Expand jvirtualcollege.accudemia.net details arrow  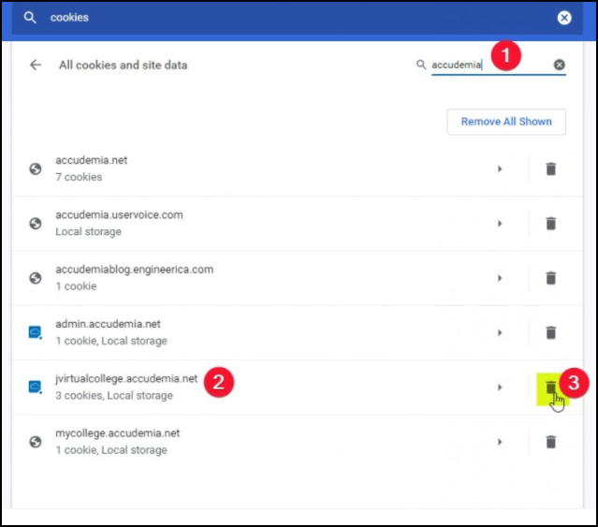tap(500, 388)
